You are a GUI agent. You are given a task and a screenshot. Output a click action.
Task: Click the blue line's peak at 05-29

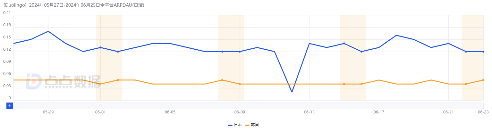[48, 31]
